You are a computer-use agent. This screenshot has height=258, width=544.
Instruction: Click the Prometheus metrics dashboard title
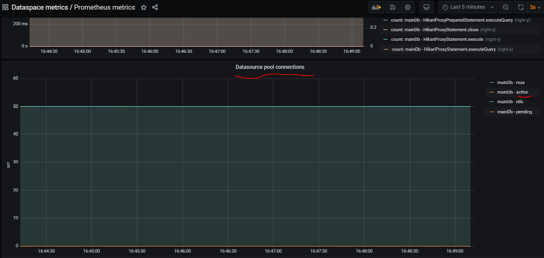tap(104, 7)
